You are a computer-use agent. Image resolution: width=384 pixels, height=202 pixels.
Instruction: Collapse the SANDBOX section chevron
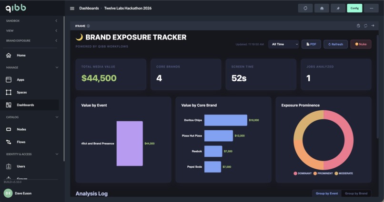(56, 21)
